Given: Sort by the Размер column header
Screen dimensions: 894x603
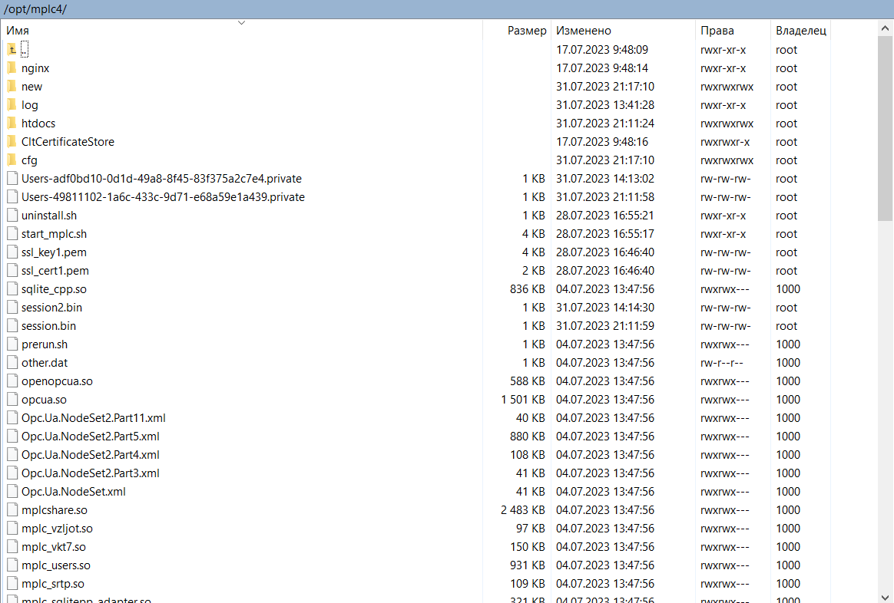Looking at the screenshot, I should pos(517,31).
